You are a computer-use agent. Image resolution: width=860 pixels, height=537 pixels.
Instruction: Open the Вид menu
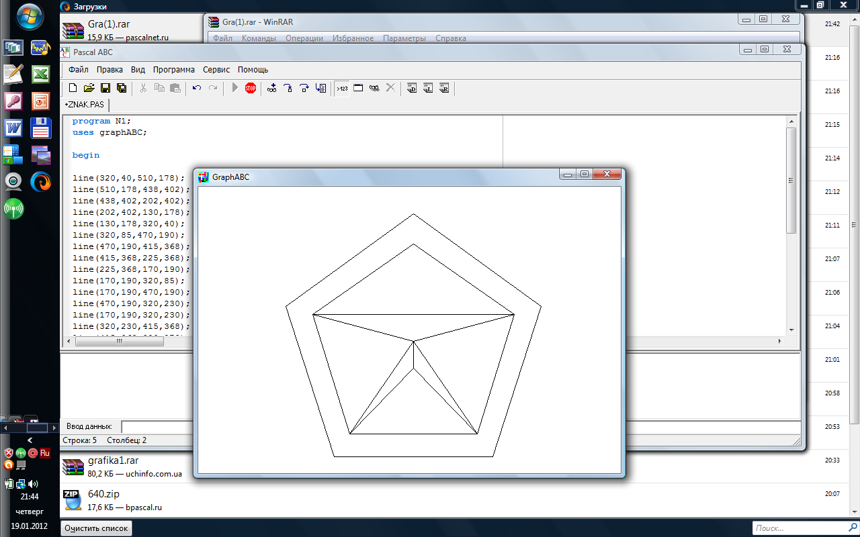pos(138,69)
